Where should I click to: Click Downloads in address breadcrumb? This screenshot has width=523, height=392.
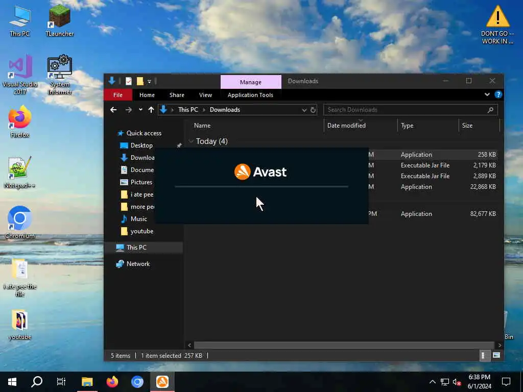pos(225,110)
